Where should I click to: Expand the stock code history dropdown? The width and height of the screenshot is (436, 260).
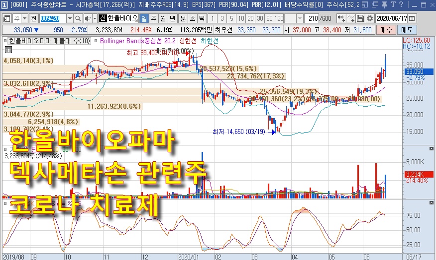click(70, 18)
